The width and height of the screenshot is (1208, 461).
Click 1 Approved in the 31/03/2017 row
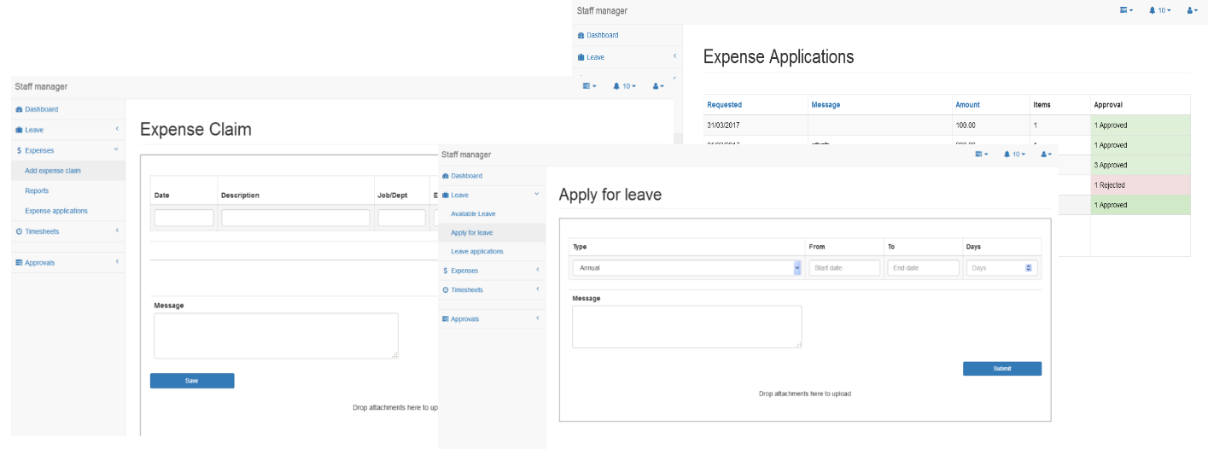pos(1140,125)
